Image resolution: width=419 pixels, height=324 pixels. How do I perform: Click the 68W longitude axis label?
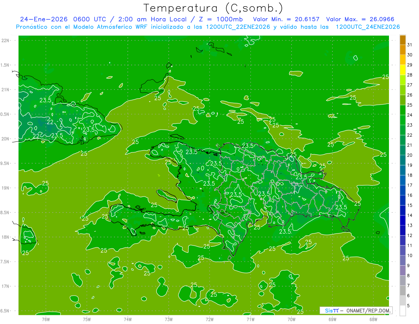coord(373,319)
